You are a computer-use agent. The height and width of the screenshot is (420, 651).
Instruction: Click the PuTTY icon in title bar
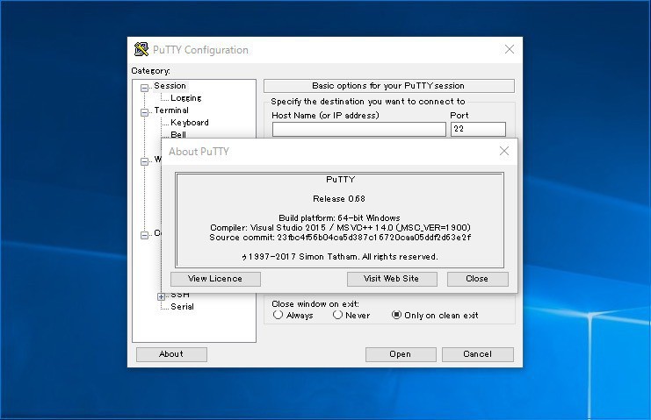tap(141, 49)
